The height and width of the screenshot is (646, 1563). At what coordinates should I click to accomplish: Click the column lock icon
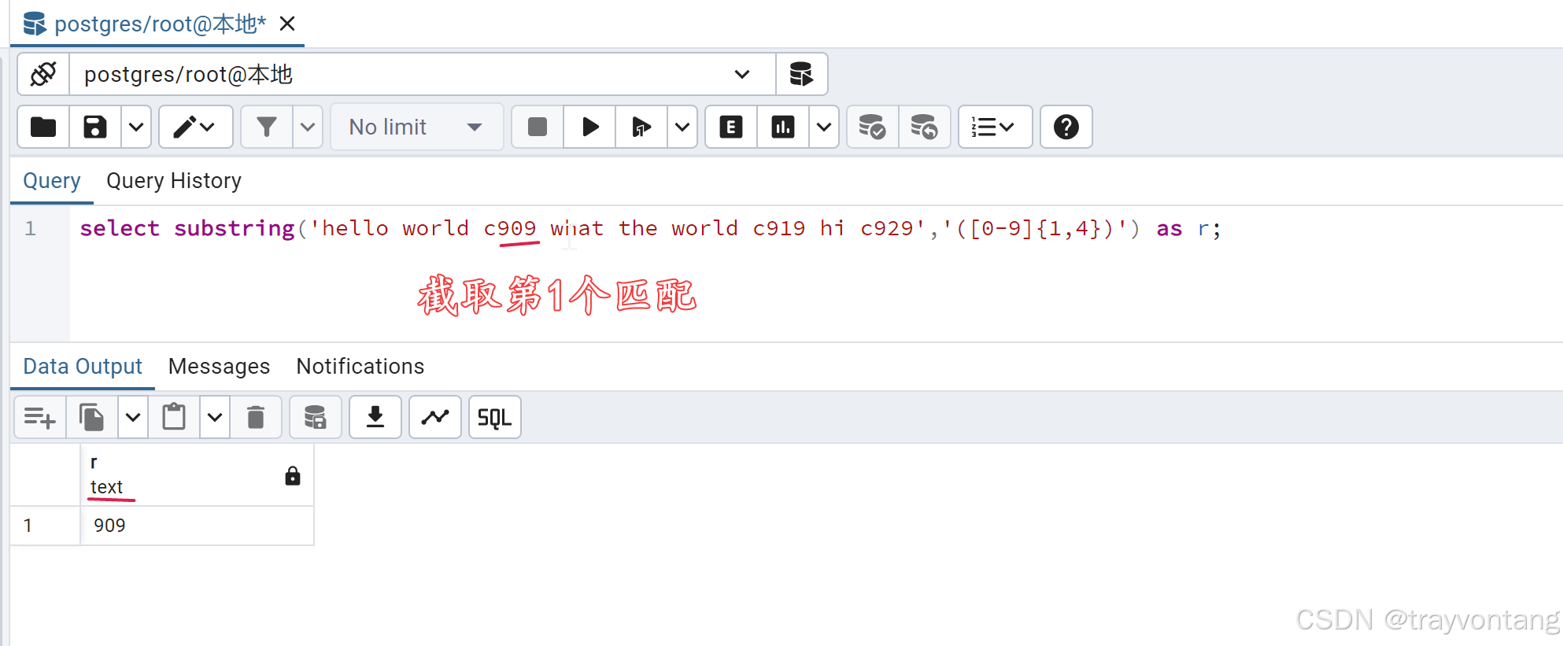(293, 475)
